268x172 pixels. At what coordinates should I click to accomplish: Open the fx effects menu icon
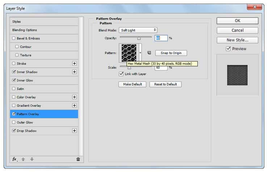coord(15,159)
